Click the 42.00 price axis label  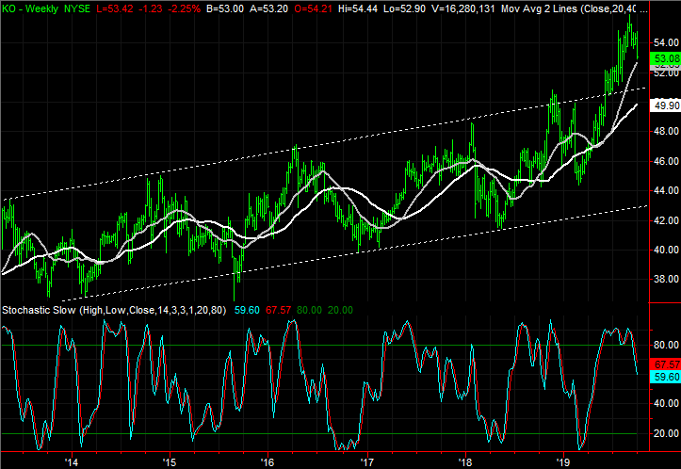666,220
